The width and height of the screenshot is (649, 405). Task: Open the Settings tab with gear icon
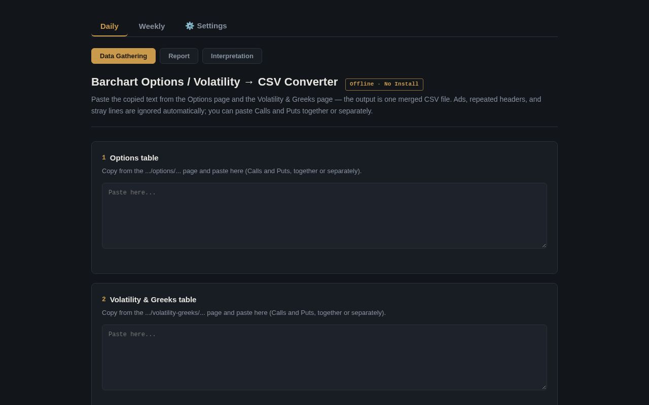206,26
